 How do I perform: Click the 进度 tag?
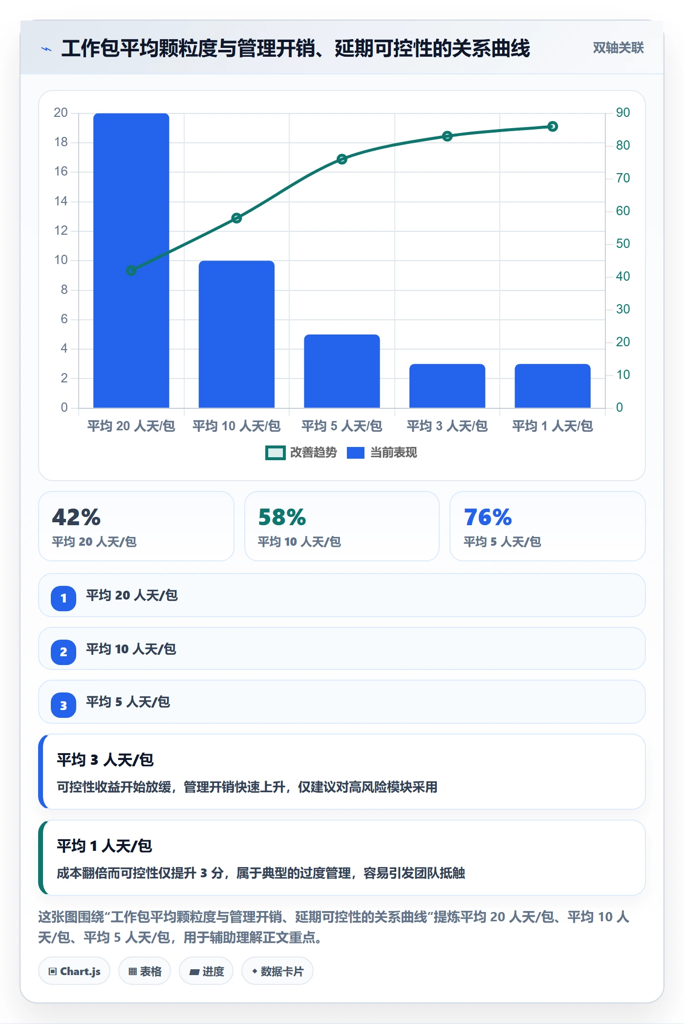pyautogui.click(x=206, y=971)
